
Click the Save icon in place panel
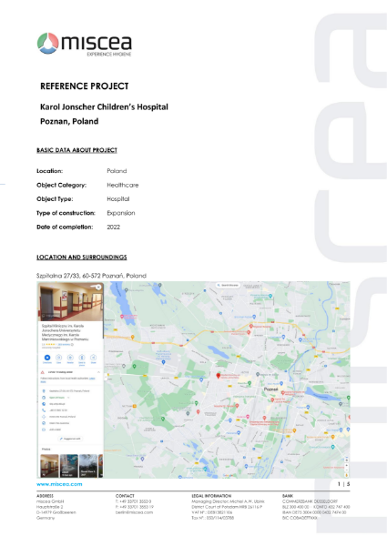pos(59,358)
